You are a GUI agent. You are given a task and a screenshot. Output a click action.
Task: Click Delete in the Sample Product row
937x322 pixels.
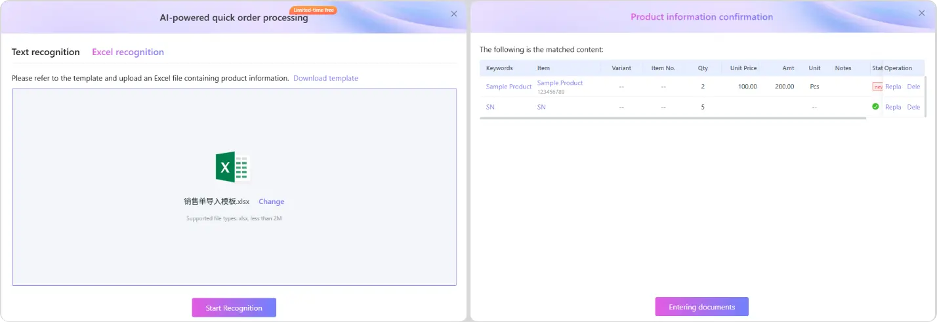pos(913,87)
